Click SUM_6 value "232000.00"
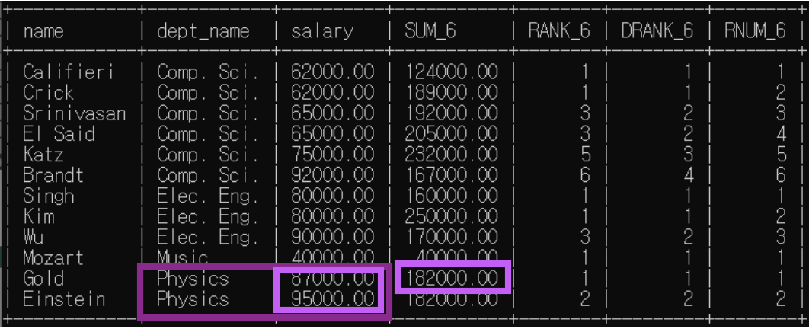 pyautogui.click(x=452, y=155)
